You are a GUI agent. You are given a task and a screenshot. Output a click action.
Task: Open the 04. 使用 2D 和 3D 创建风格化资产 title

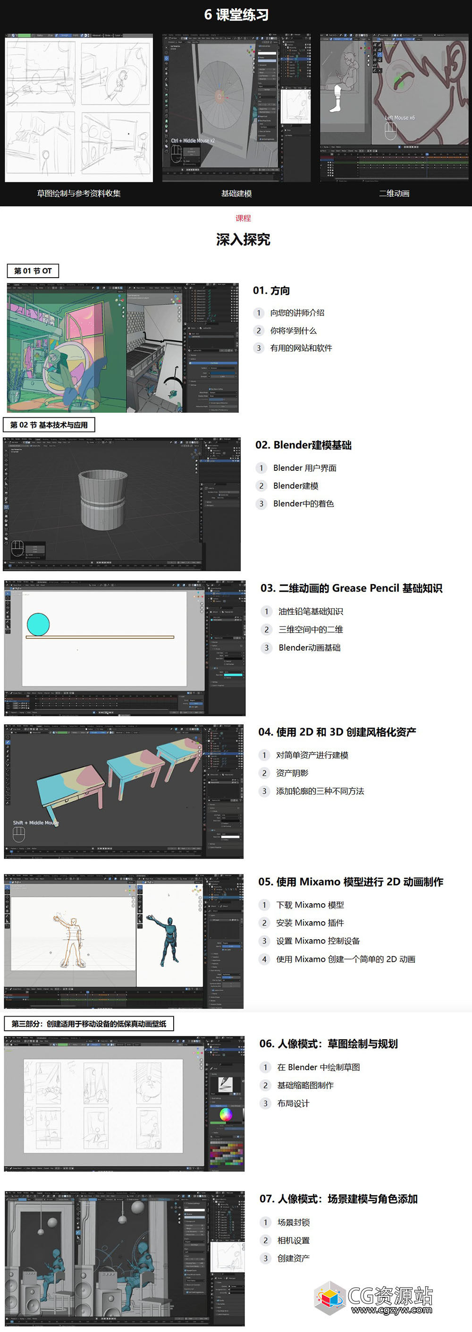point(337,732)
